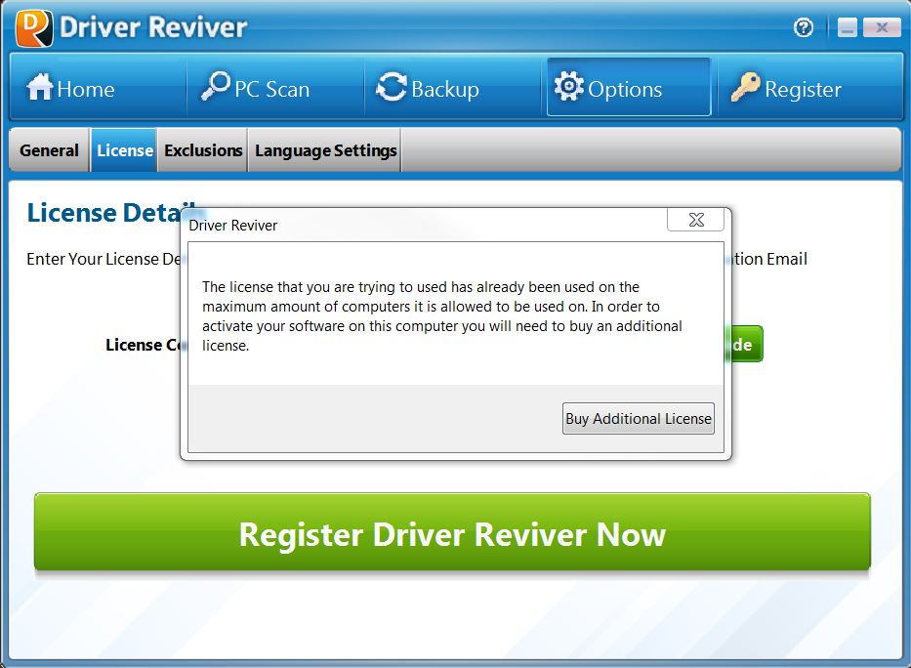
Task: Click the magnifier icon for PC Scan
Action: [x=216, y=86]
